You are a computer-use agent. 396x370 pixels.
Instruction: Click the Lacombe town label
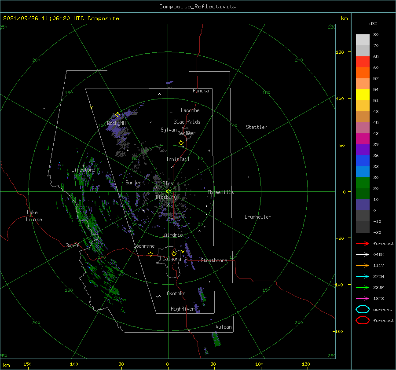(x=190, y=110)
